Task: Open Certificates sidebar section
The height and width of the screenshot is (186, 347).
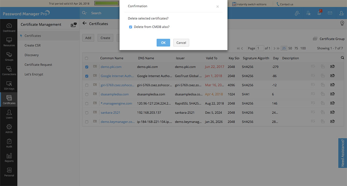Action: click(9, 100)
